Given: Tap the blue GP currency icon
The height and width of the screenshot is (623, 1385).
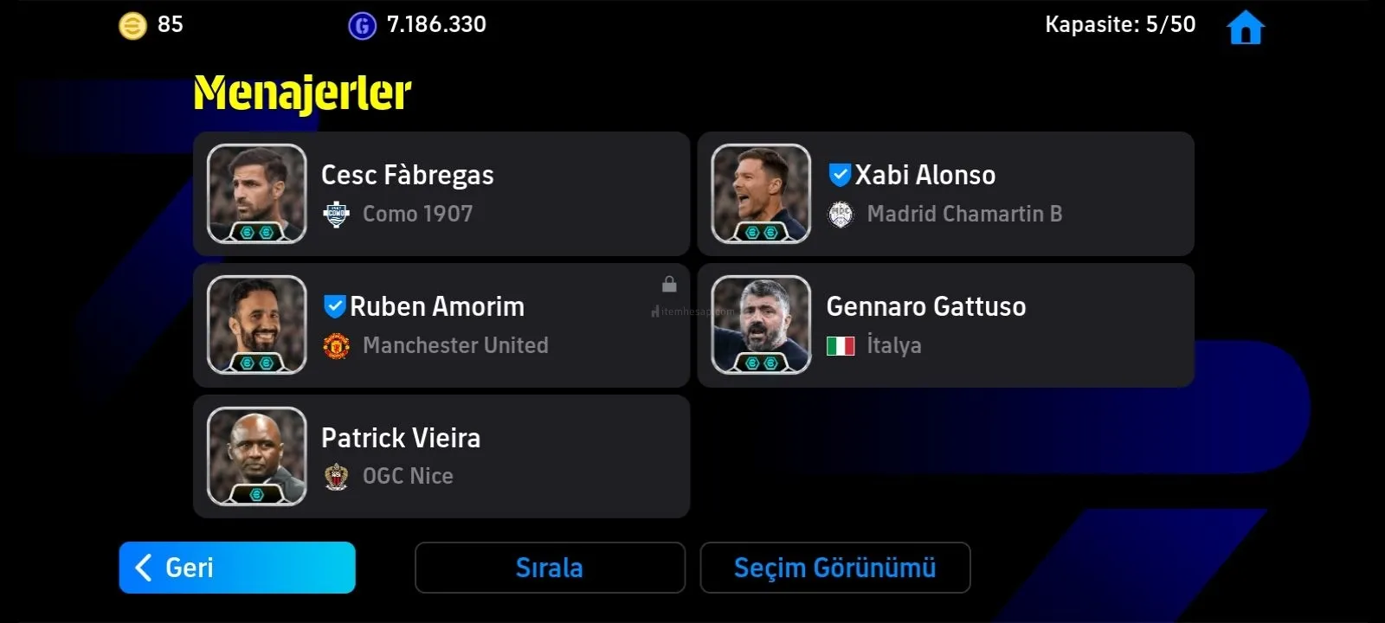Looking at the screenshot, I should [x=362, y=26].
